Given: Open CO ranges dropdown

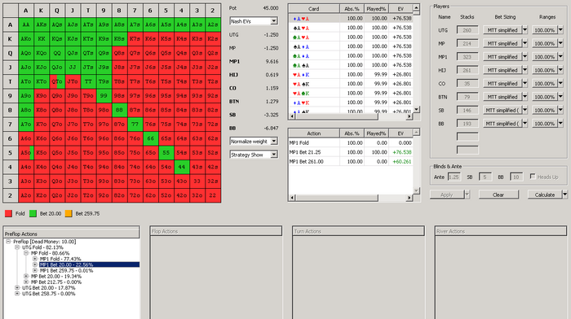Looking at the screenshot, I should click(x=560, y=84).
